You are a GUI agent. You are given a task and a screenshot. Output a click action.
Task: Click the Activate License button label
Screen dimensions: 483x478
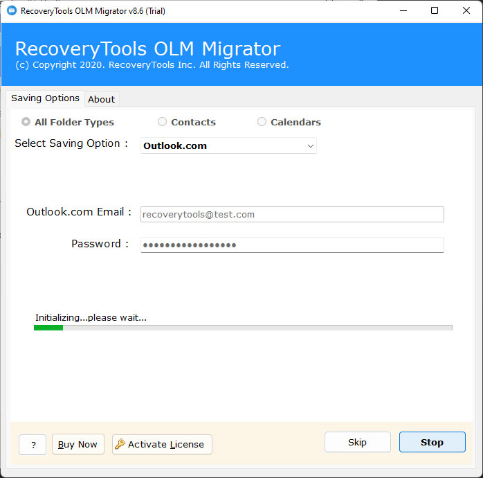[165, 444]
